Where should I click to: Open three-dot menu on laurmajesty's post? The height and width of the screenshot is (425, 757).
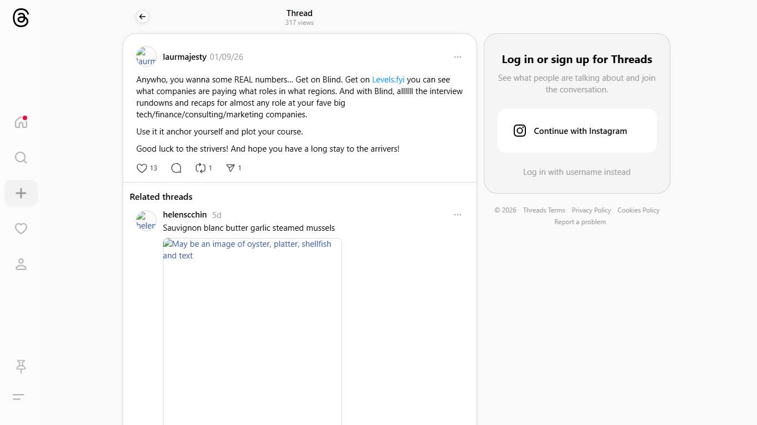click(x=457, y=57)
